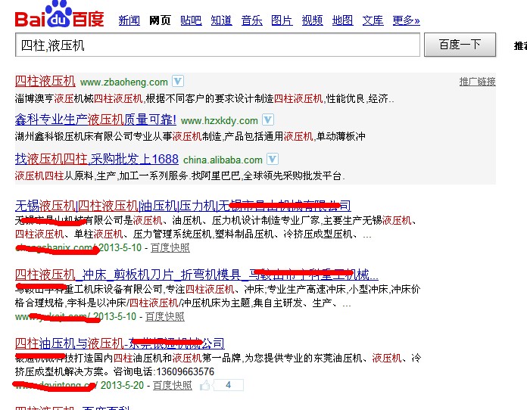
Task: Switch to the 图片 tab
Action: (282, 20)
